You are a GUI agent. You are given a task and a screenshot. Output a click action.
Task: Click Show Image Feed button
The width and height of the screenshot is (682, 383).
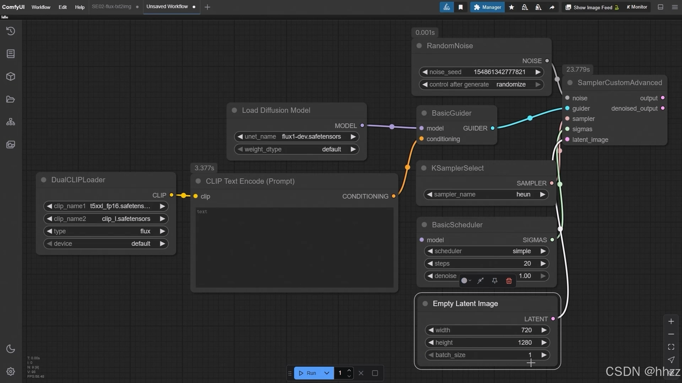[x=592, y=7]
